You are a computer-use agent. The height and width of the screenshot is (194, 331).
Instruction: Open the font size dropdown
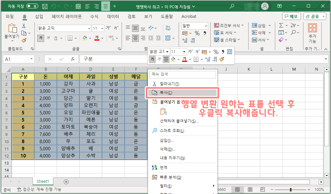pyautogui.click(x=102, y=28)
